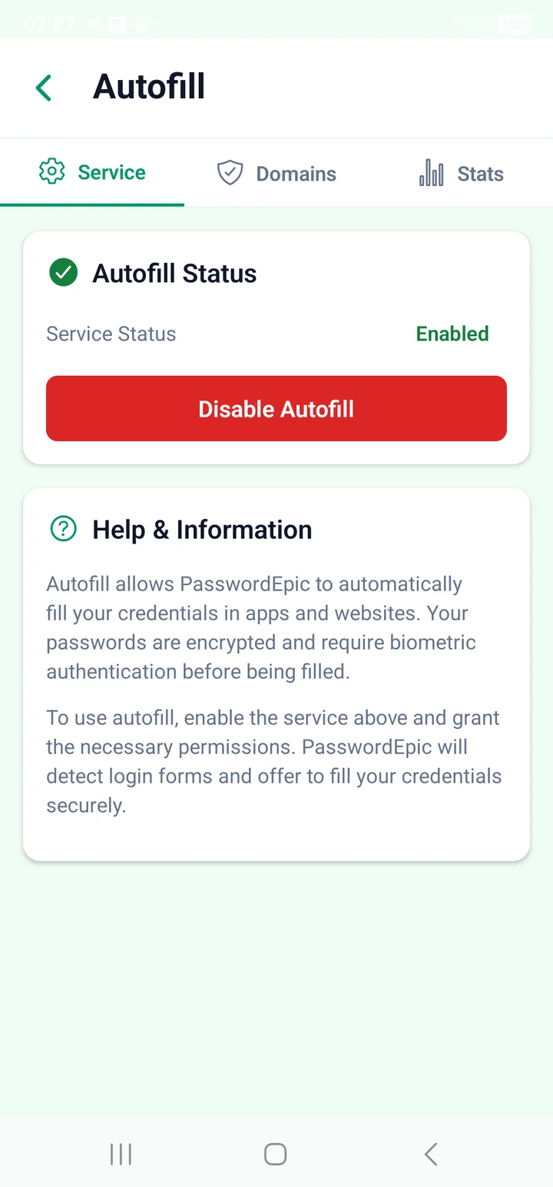Tap the battery indicator in status bar
Image resolution: width=553 pixels, height=1187 pixels.
click(514, 24)
